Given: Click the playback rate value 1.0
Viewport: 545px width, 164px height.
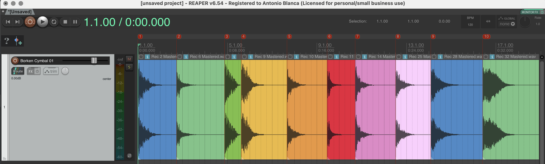Looking at the screenshot, I should pos(537,24).
